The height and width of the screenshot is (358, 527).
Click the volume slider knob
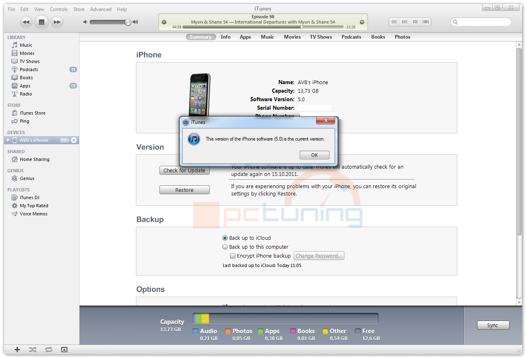128,22
